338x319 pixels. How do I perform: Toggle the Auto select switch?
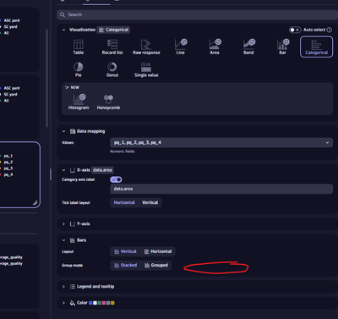(295, 30)
